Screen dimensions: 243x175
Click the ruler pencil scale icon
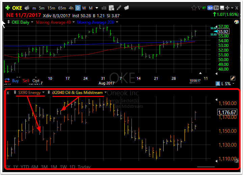click(233, 78)
